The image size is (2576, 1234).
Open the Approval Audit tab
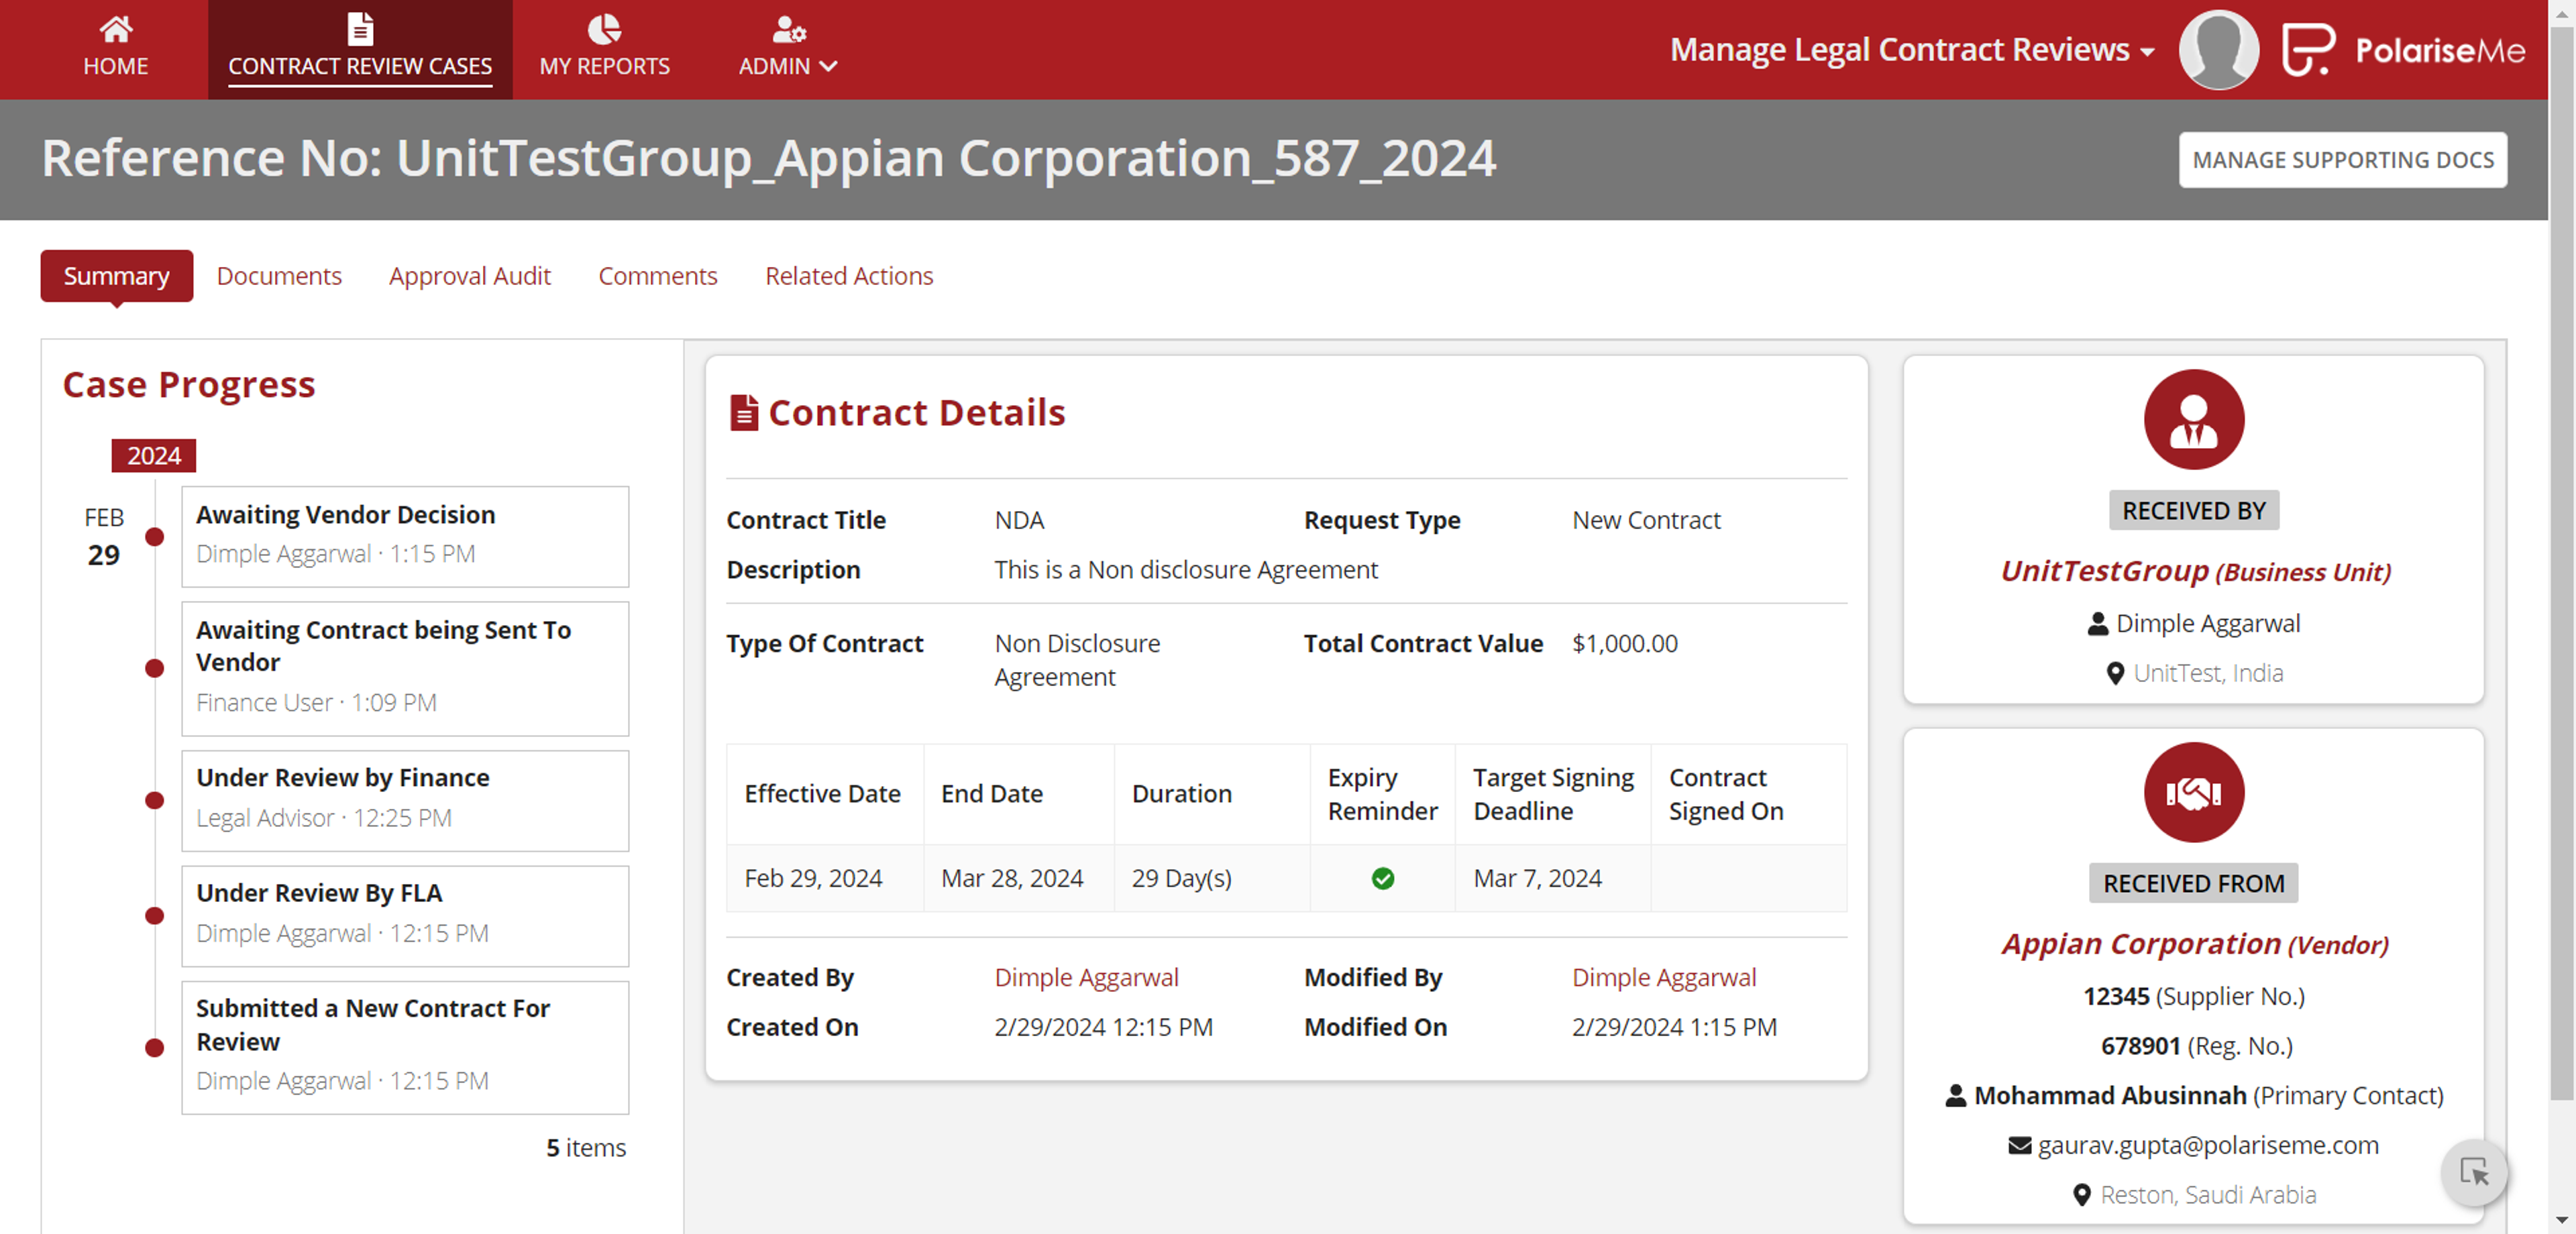[x=469, y=275]
